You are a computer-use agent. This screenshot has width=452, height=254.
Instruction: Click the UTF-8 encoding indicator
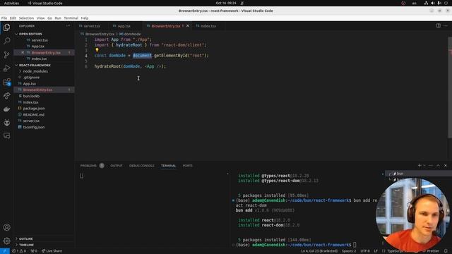click(x=365, y=251)
